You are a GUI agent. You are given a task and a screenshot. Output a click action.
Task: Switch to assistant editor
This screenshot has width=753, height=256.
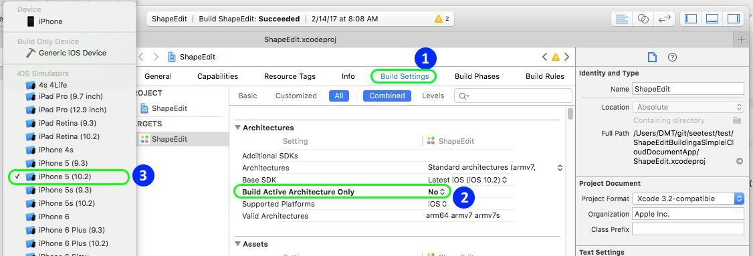[643, 19]
